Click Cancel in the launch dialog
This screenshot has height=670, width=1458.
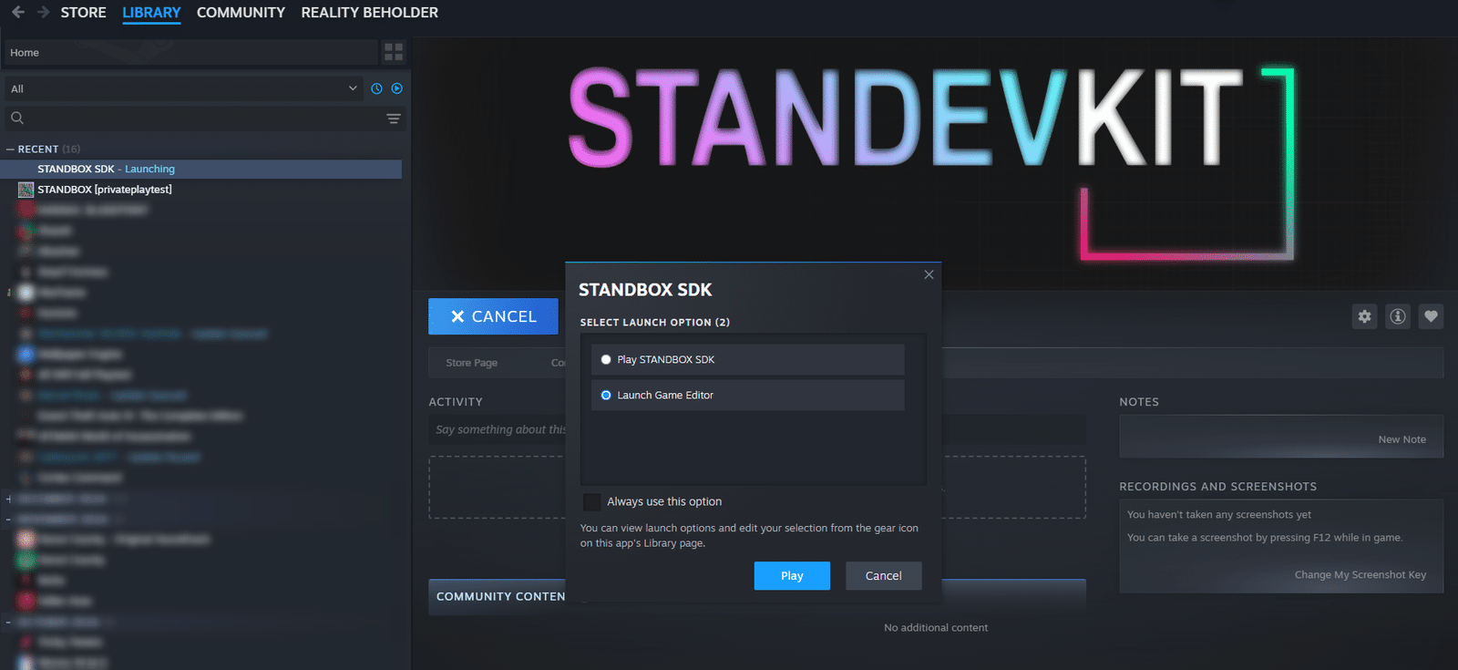tap(883, 576)
